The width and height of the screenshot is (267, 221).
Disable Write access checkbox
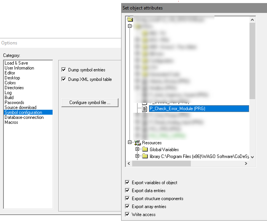click(x=128, y=215)
